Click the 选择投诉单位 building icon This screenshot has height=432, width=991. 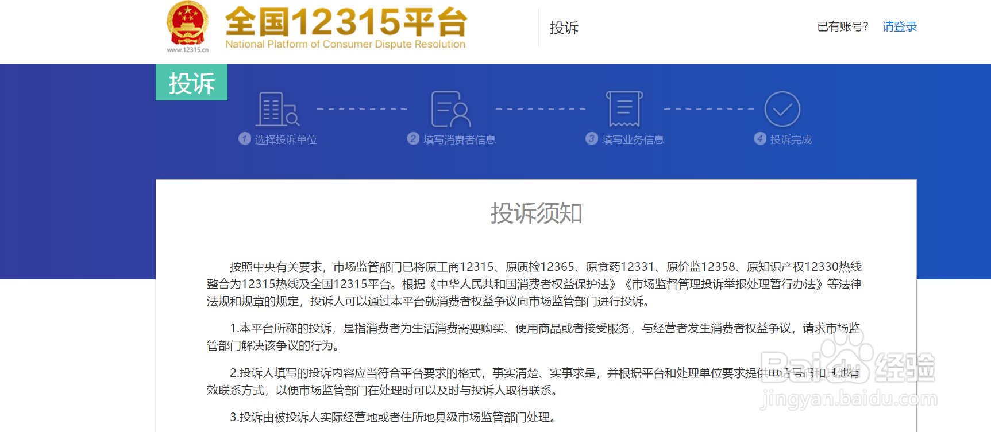coord(277,109)
